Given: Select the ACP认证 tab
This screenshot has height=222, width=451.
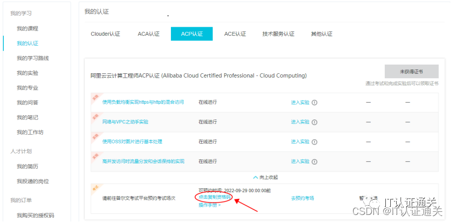Looking at the screenshot, I should tap(192, 34).
